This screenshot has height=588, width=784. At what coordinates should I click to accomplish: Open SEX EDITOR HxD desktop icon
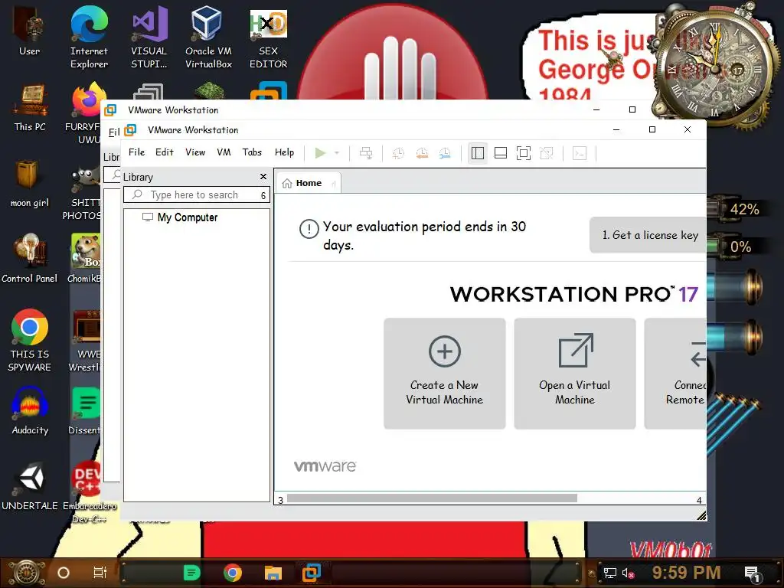pos(269,37)
